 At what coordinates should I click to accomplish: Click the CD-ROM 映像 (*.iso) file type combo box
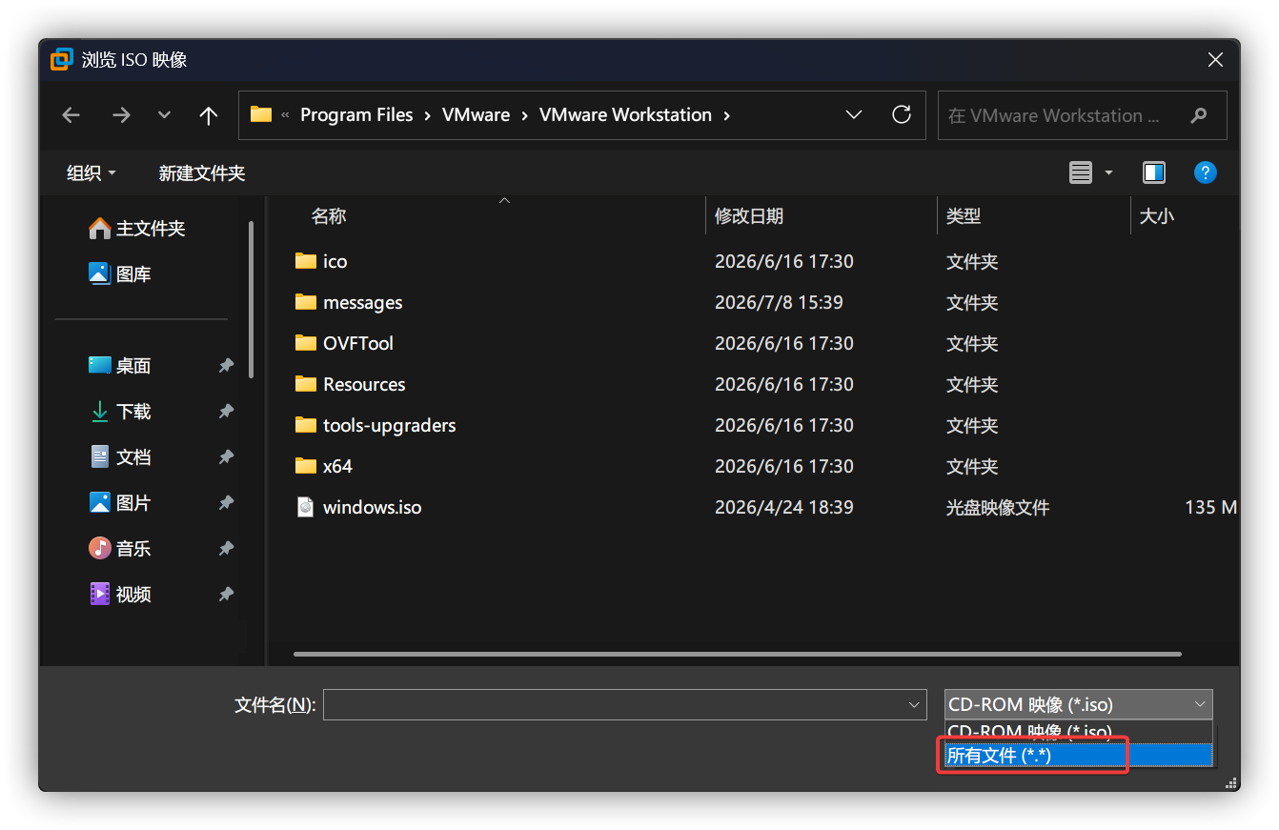coord(1079,705)
